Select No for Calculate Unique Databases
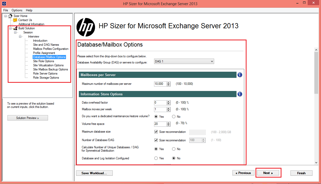 [x=174, y=149]
